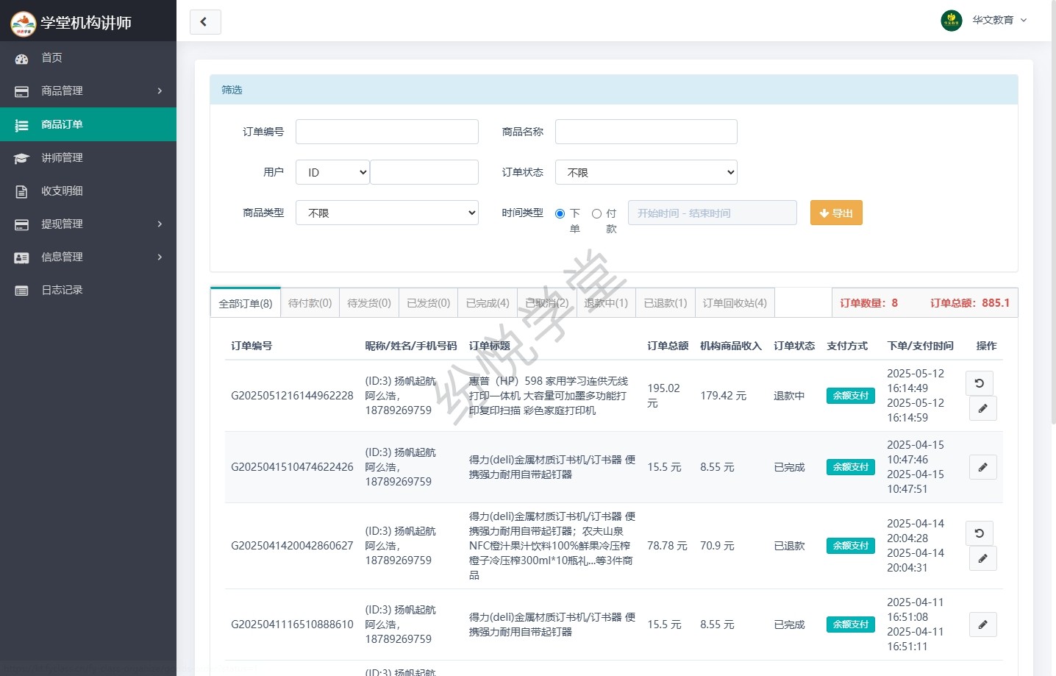Click the refund icon for order G2025041420042860627

(x=979, y=533)
